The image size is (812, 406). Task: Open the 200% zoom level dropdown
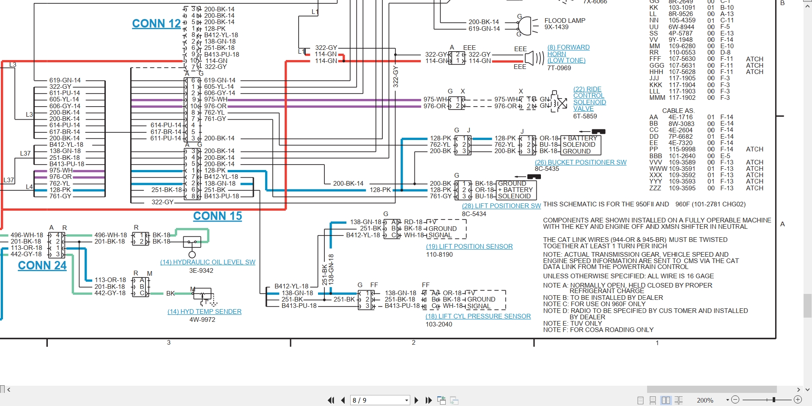click(727, 400)
